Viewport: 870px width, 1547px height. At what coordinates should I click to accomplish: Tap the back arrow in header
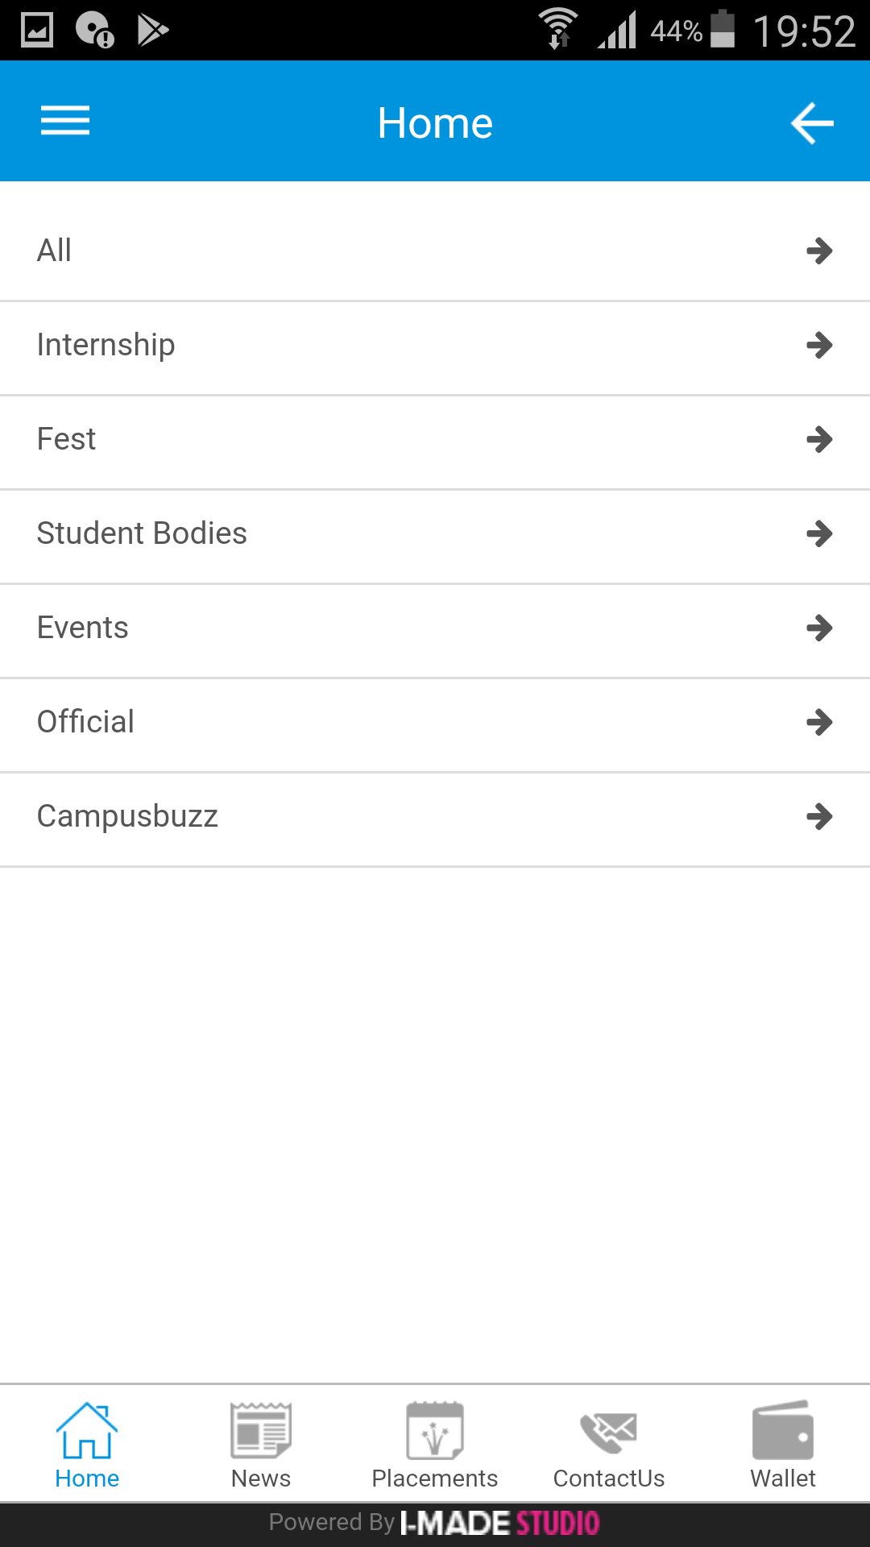click(811, 123)
